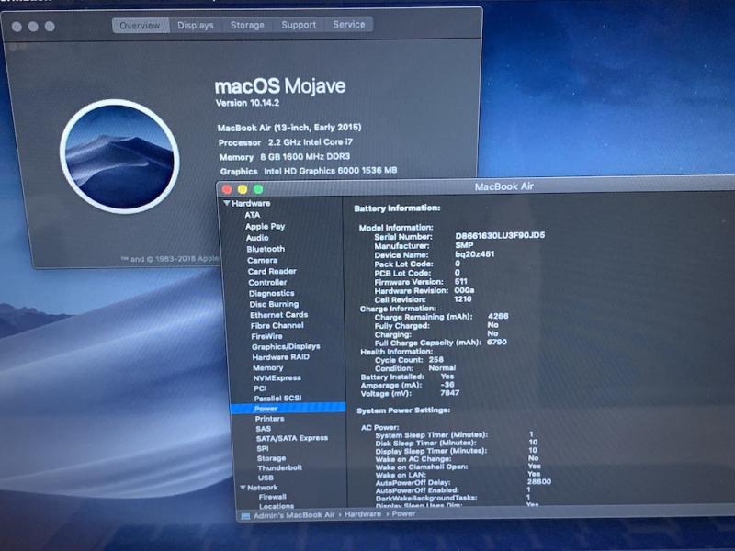
Task: Close the MacBook Air System Information window
Action: (227, 189)
